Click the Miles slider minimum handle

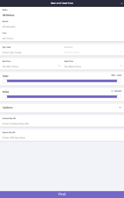coord(5,97)
